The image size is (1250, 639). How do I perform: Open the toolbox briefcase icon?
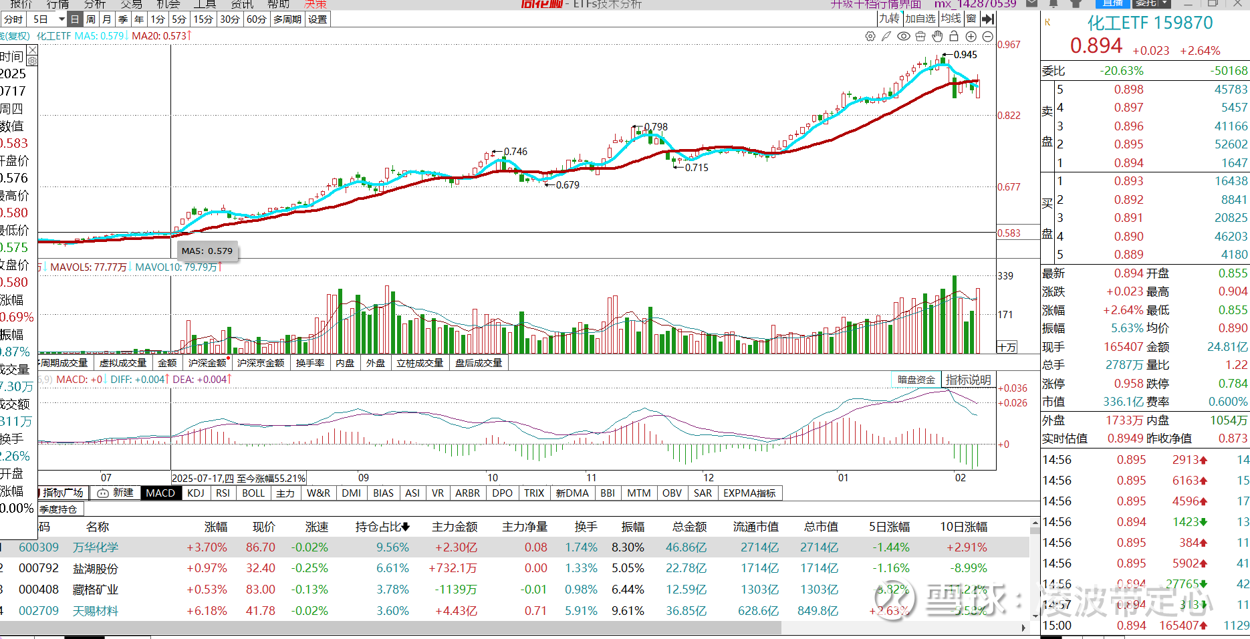920,36
